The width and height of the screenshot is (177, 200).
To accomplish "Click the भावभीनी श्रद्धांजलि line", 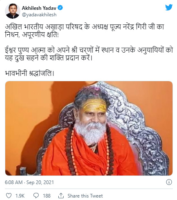I will pos(29,73).
